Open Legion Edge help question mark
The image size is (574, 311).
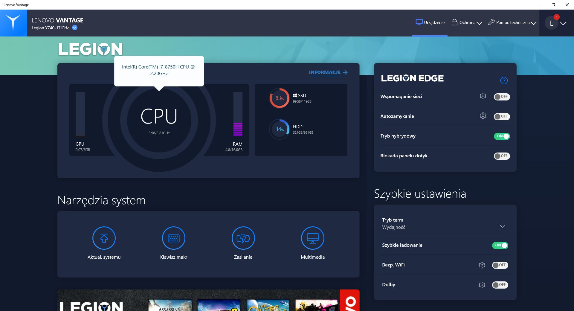[504, 80]
